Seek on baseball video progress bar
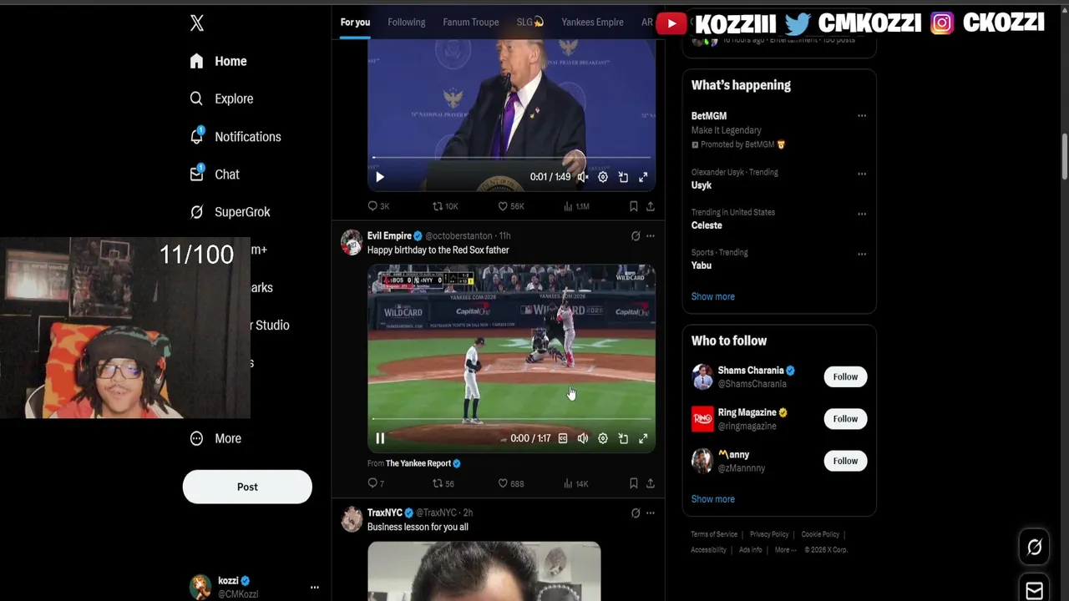1069x601 pixels. tap(511, 419)
